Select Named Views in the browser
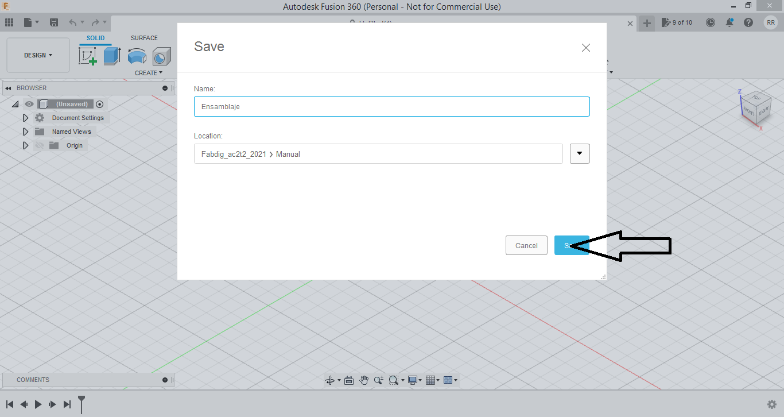784x417 pixels. 72,132
